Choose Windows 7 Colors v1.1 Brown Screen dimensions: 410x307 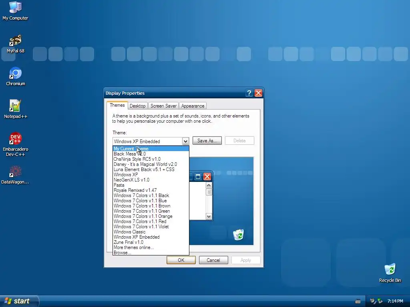click(151, 206)
